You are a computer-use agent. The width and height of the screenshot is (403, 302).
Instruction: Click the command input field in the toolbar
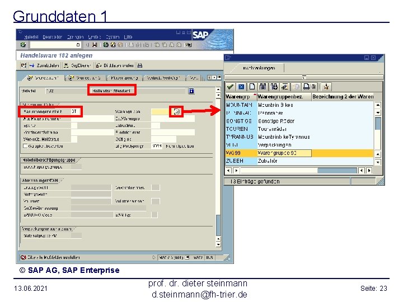click(x=55, y=45)
